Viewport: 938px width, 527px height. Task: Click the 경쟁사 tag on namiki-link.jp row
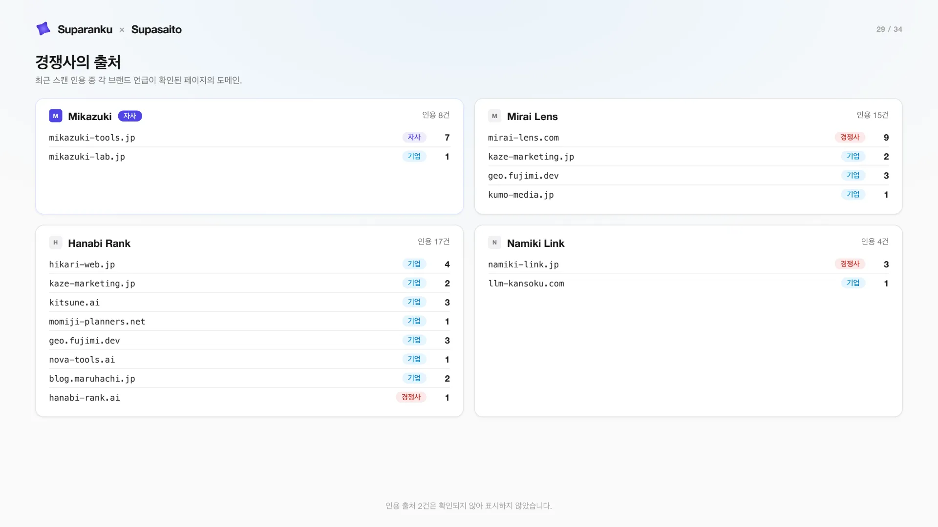pos(850,264)
